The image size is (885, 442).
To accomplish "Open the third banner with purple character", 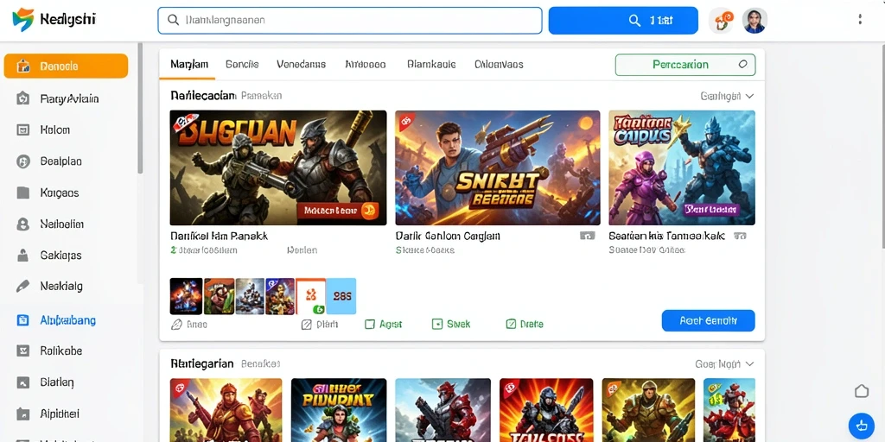I will point(682,167).
